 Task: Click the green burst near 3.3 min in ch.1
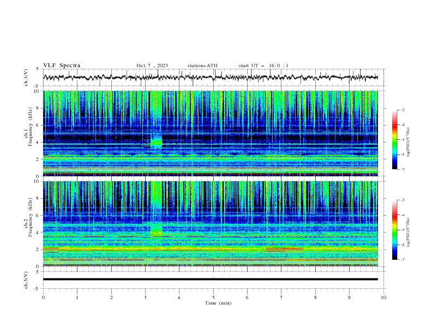tap(156, 142)
